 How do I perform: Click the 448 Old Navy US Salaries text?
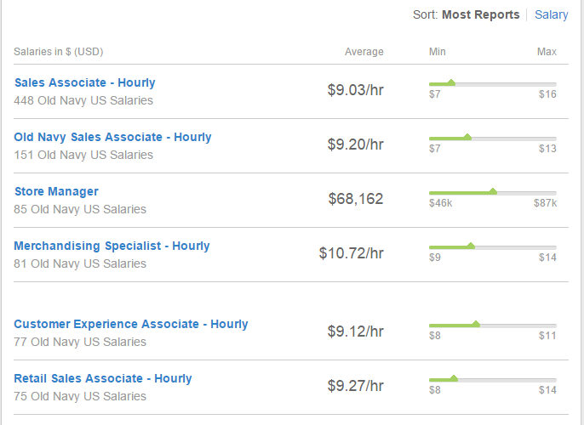[x=83, y=100]
